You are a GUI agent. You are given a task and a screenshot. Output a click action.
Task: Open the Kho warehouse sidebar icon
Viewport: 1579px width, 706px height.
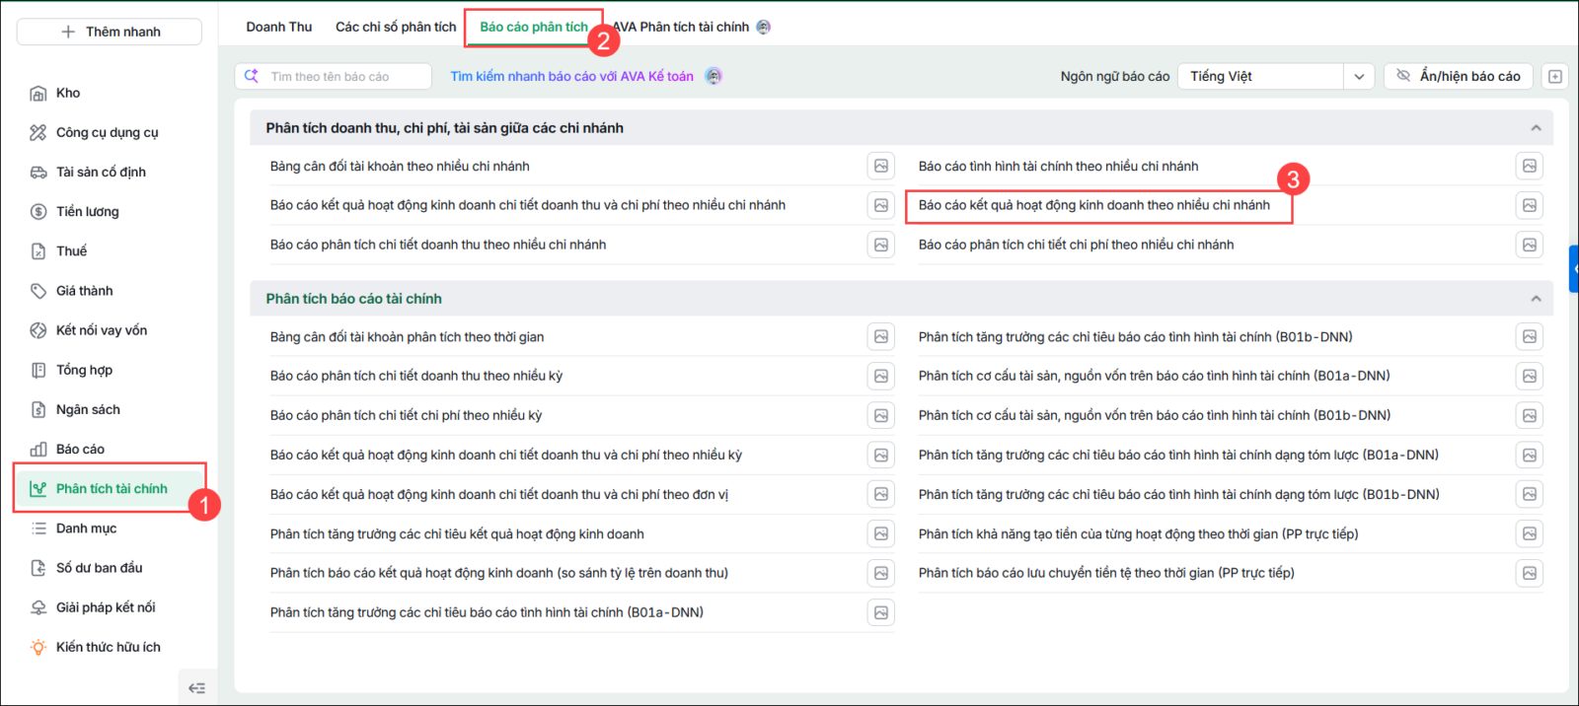pyautogui.click(x=38, y=94)
